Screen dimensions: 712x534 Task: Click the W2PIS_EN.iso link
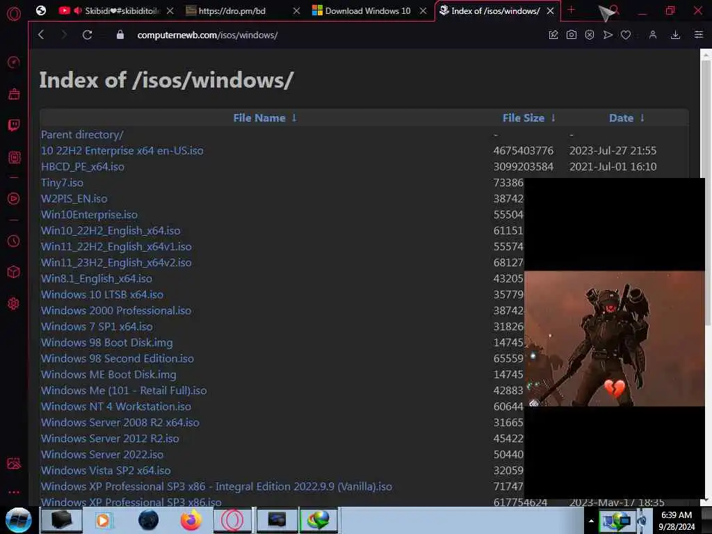coord(74,198)
